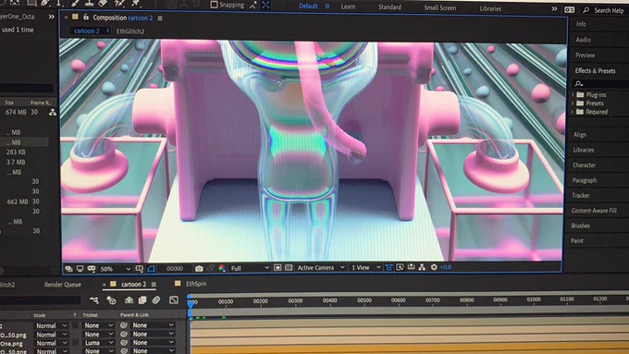Click the Effects & Presets search field

click(x=599, y=84)
